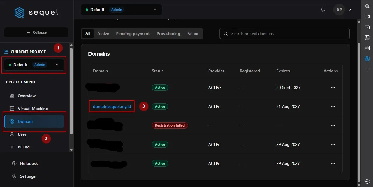
Task: Open the gear icon at bottom of side panel
Action: pyautogui.click(x=367, y=181)
